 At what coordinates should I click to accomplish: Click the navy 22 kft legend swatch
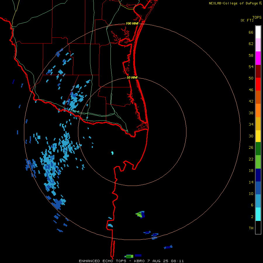(258, 175)
